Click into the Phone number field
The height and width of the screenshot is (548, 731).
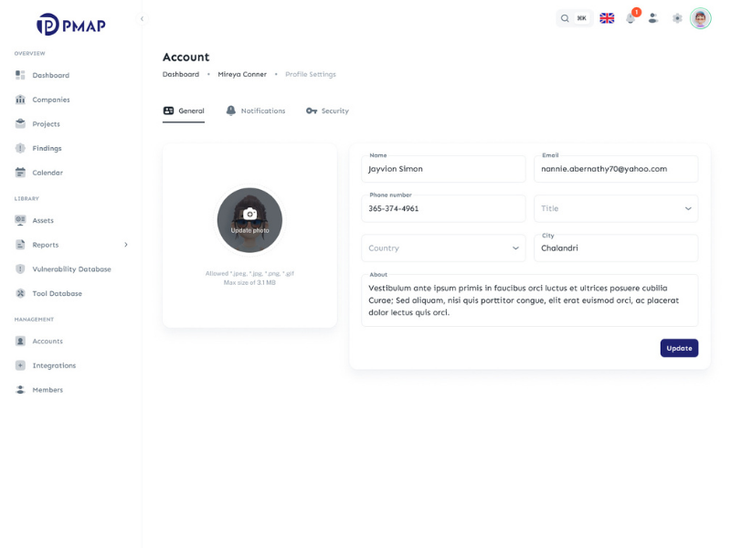click(x=443, y=208)
